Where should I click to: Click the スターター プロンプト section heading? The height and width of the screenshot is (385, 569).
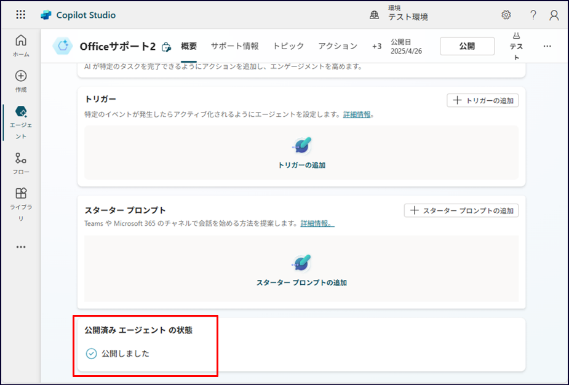[x=125, y=210]
